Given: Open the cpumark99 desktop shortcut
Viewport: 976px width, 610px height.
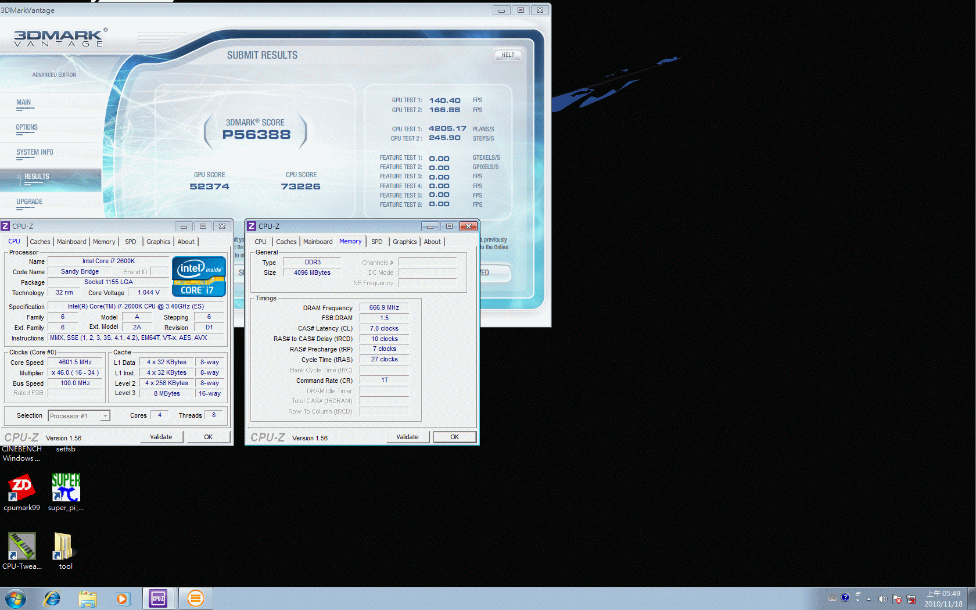Looking at the screenshot, I should coord(21,493).
